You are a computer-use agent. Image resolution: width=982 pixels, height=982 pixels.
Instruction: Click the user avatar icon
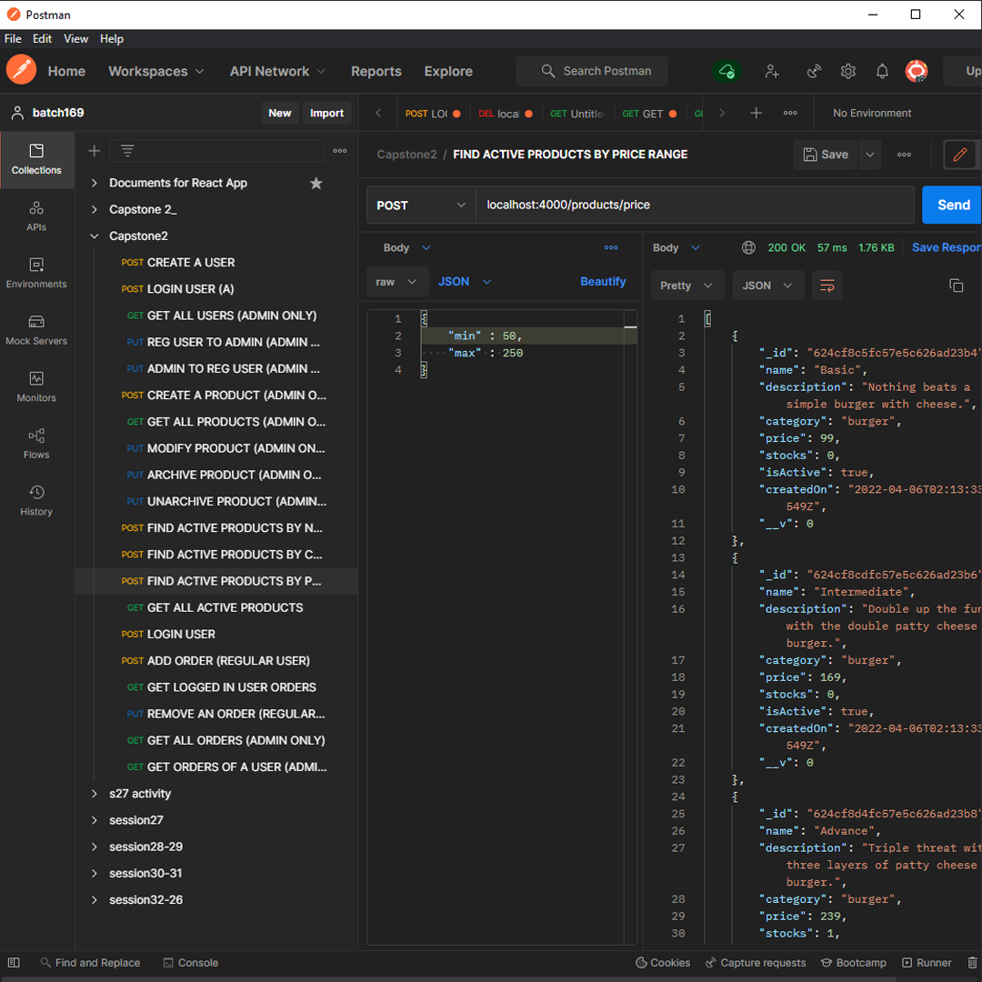(917, 72)
